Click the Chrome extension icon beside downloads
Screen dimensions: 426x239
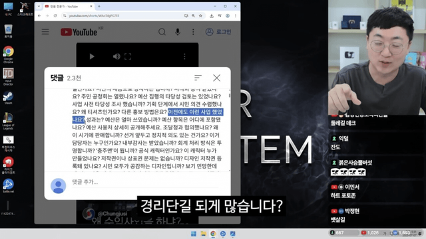[220, 16]
